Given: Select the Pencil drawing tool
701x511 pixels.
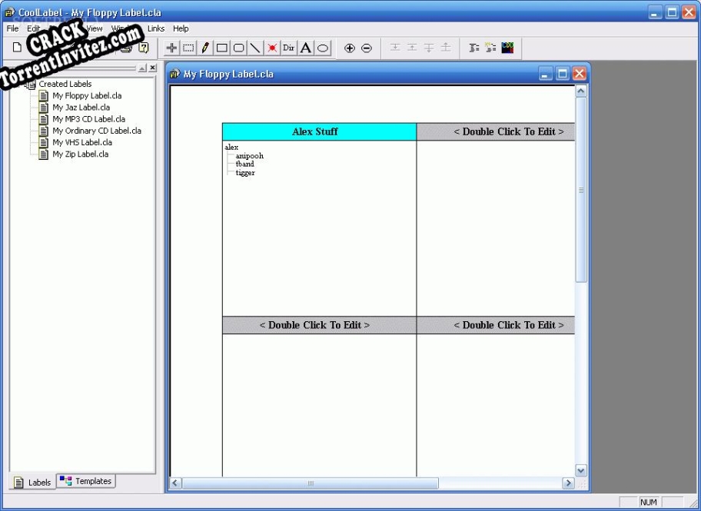Looking at the screenshot, I should [204, 48].
